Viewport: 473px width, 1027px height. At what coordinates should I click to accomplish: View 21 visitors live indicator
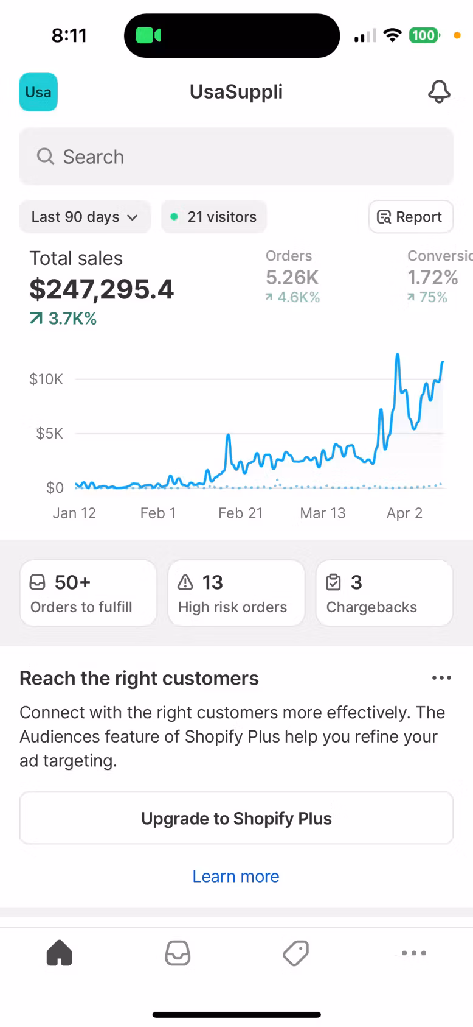(x=214, y=217)
